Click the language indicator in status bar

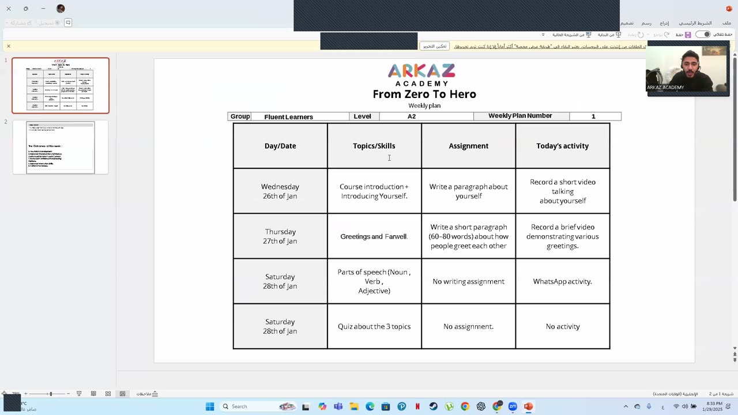[675, 394]
